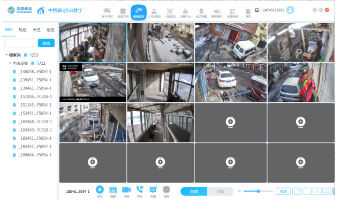Screen dimensions: 341x212
Task: Take a snapshot with 截图 icon
Action: click(113, 192)
